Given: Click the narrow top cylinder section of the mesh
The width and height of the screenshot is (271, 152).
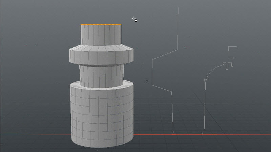Looking at the screenshot, I should point(101,35).
